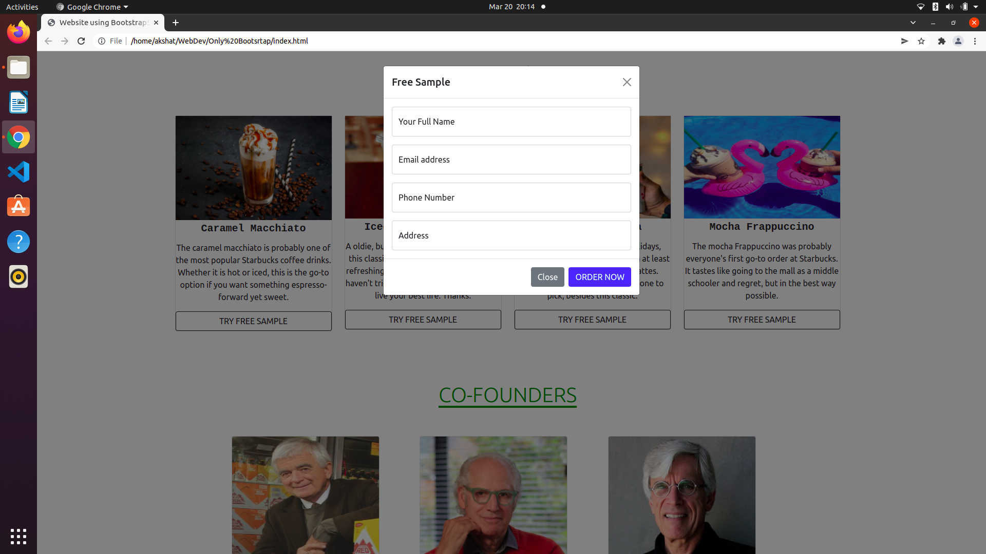Click the Free Sample modal title
This screenshot has width=986, height=554.
pos(421,82)
